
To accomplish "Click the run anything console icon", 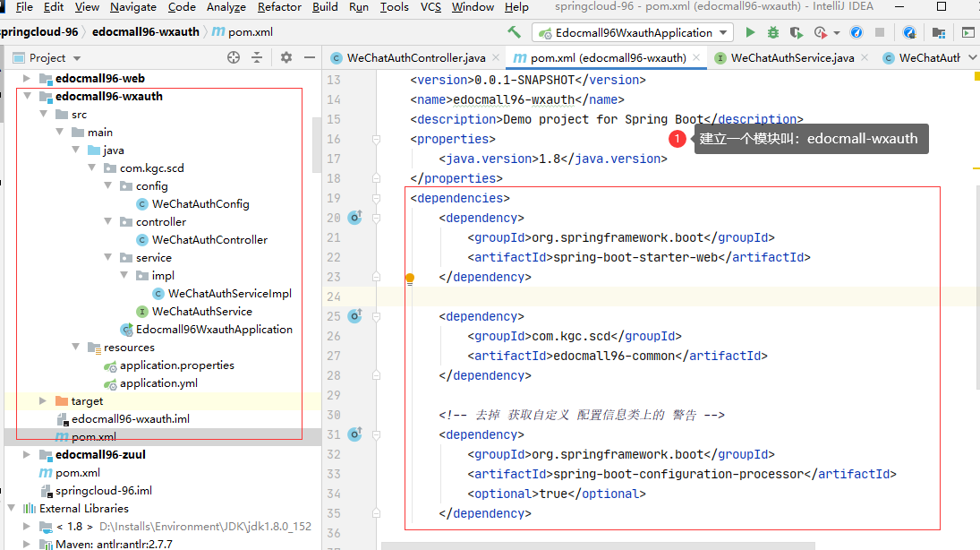I will (967, 32).
